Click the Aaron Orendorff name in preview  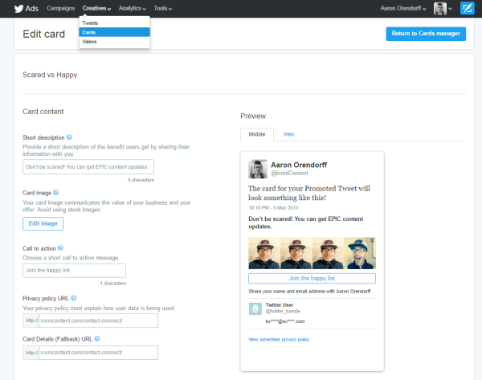(299, 165)
